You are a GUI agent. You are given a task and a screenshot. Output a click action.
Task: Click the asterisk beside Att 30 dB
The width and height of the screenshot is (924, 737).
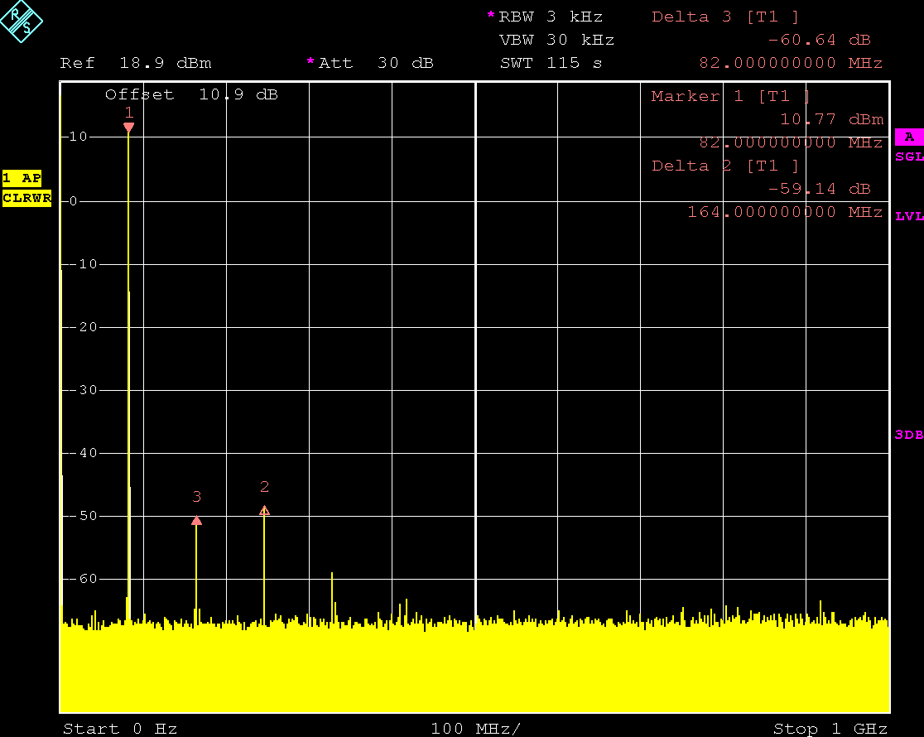pos(310,62)
